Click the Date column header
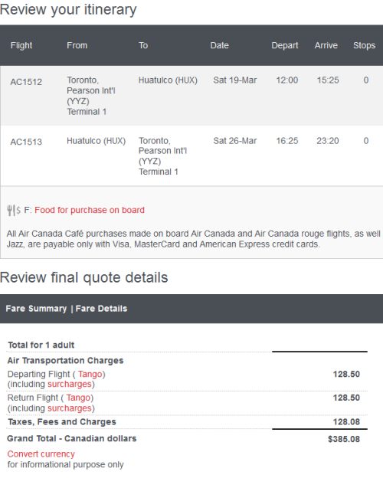The height and width of the screenshot is (478, 383). click(220, 45)
